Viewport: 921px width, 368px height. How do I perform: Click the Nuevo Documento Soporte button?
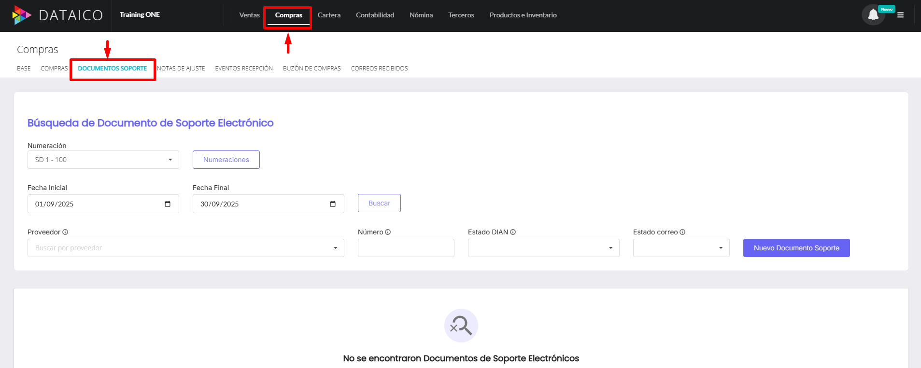coord(796,248)
